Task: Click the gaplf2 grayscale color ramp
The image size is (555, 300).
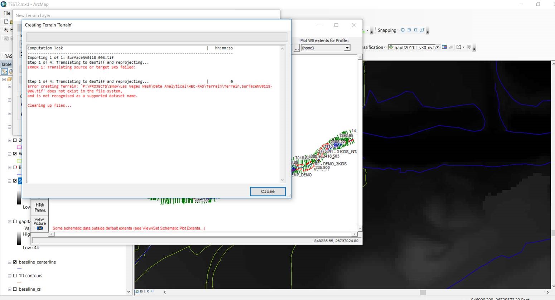Action: pos(19,238)
